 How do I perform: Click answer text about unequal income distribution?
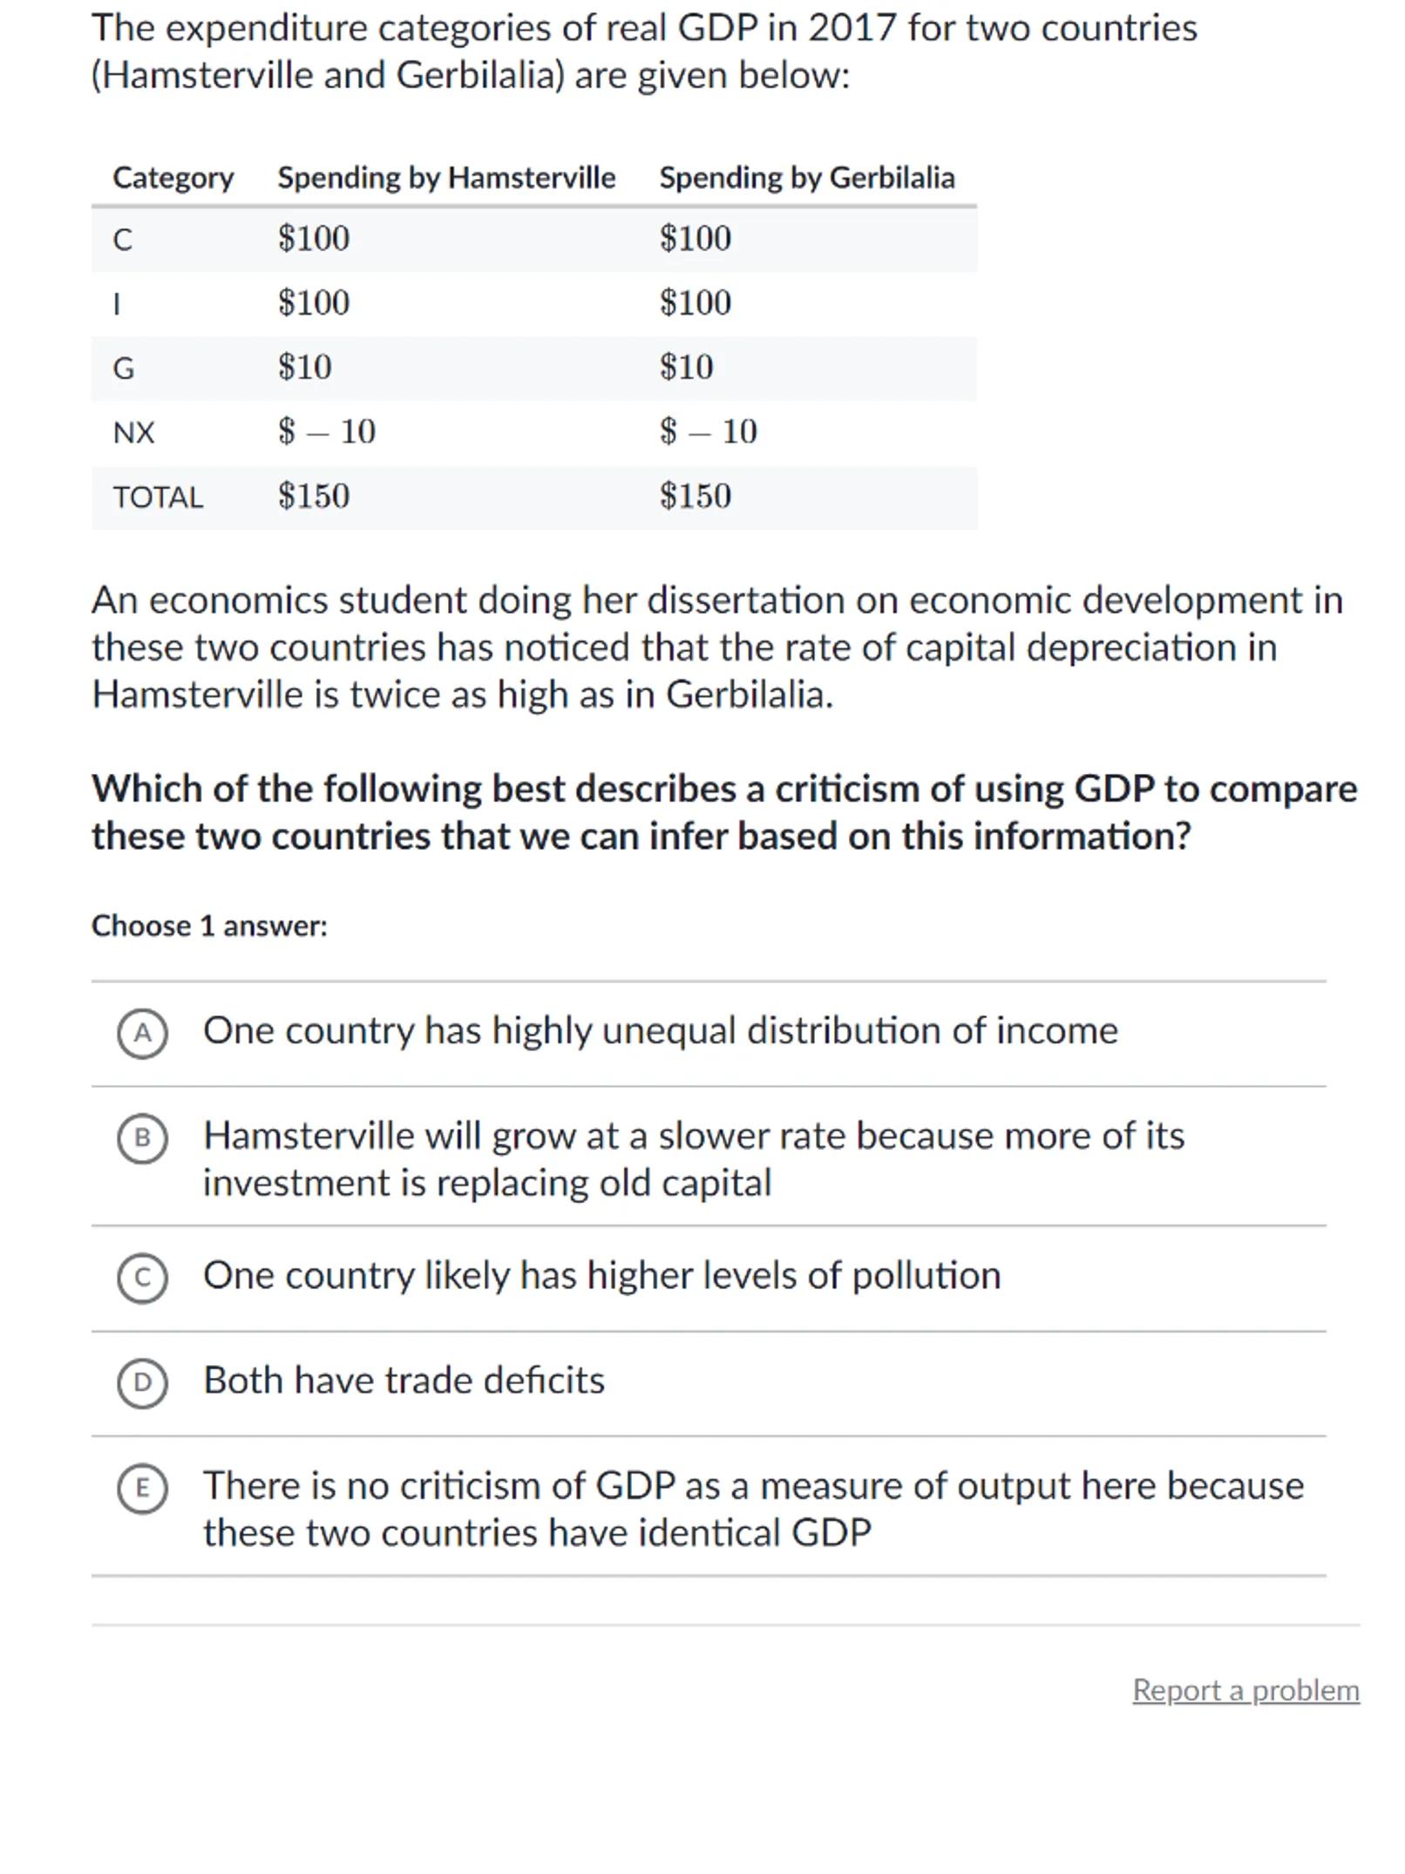[660, 1031]
